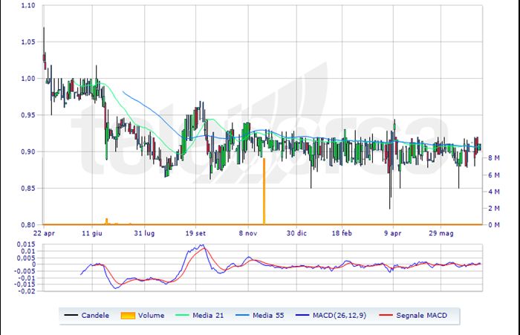The width and height of the screenshot is (520, 335).
Task: Click the 19 set date label
Action: click(x=195, y=233)
